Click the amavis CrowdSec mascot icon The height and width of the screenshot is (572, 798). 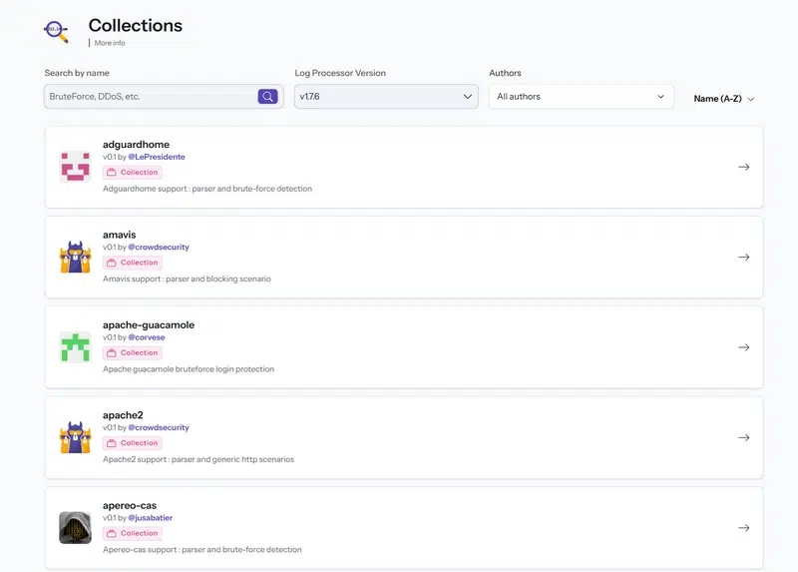coord(76,258)
